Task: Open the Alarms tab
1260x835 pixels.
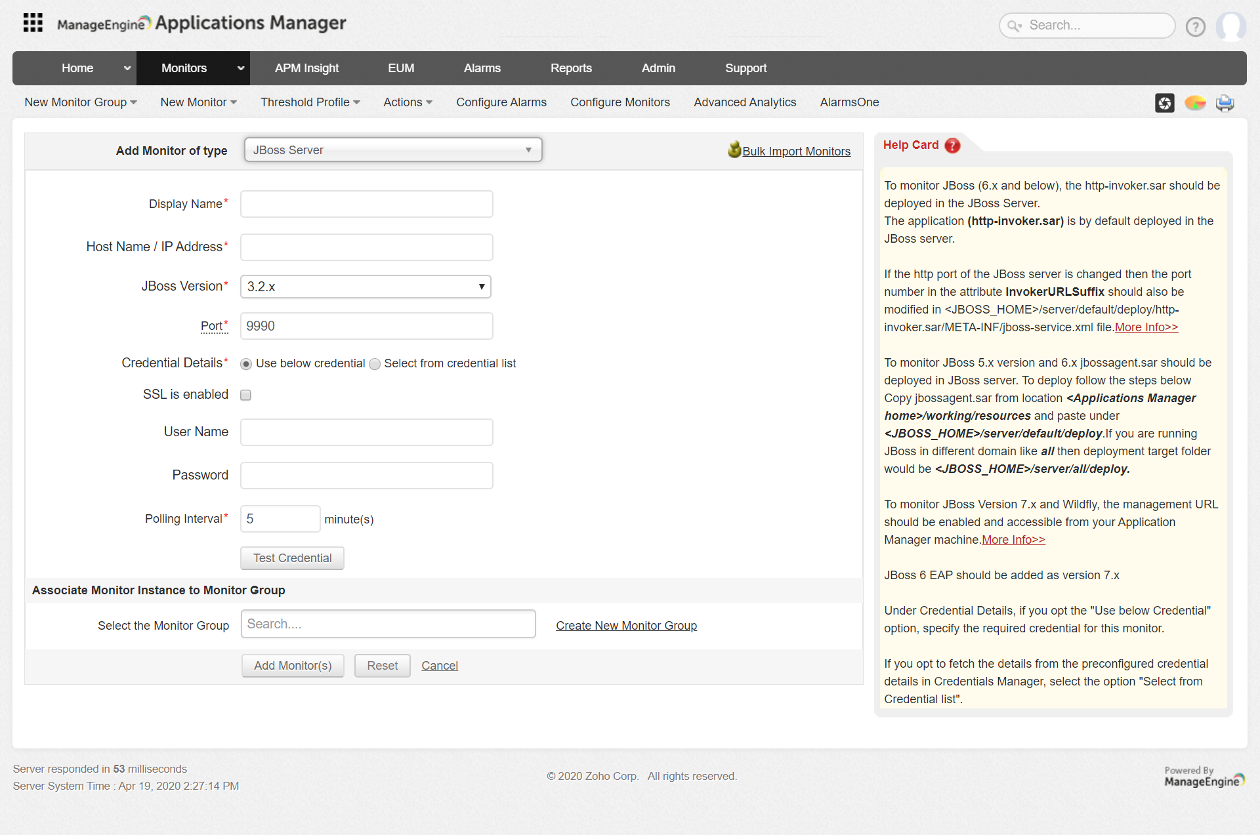Action: pos(482,68)
